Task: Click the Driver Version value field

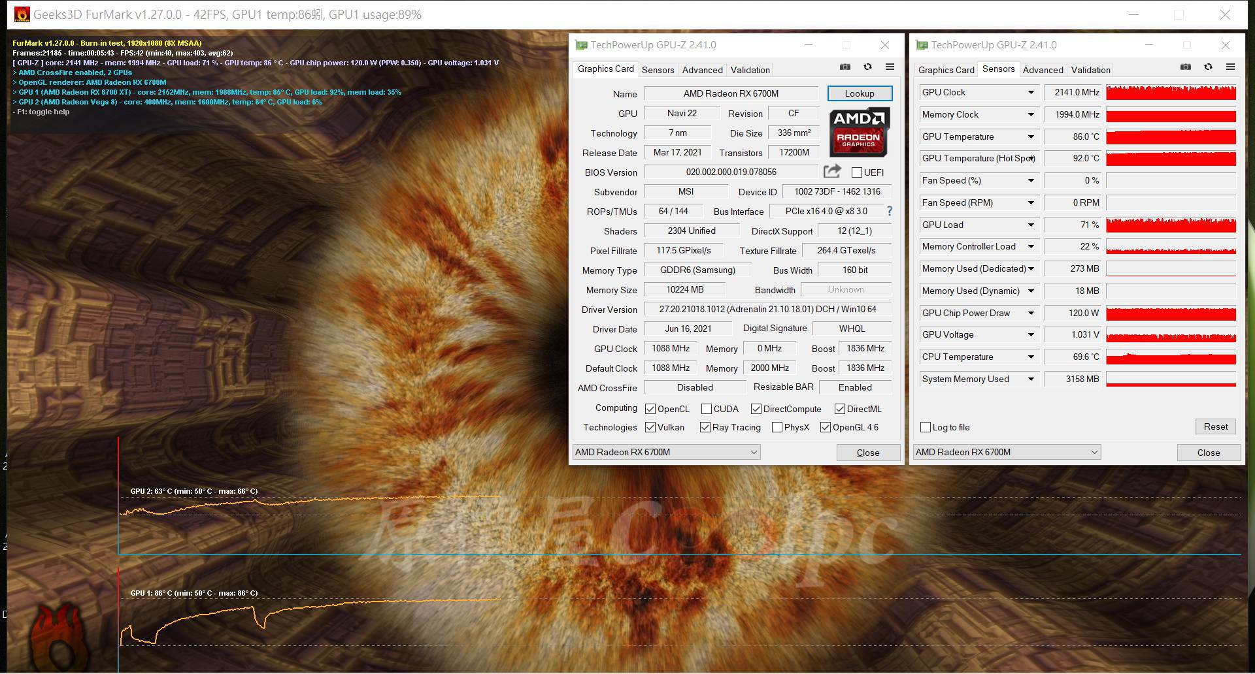Action: pos(767,309)
